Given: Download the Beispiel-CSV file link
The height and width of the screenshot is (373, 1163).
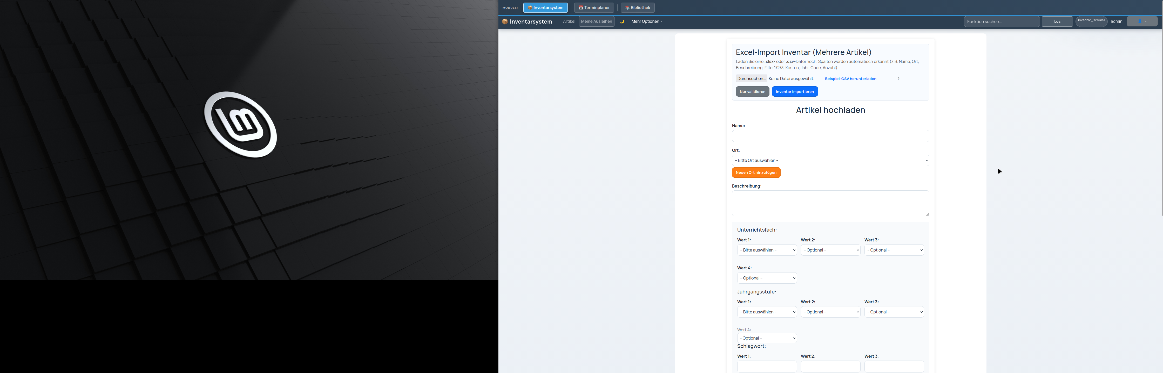Looking at the screenshot, I should tap(850, 79).
